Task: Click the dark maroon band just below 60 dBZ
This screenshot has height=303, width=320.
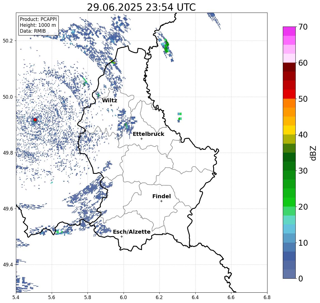Action: (x=289, y=67)
